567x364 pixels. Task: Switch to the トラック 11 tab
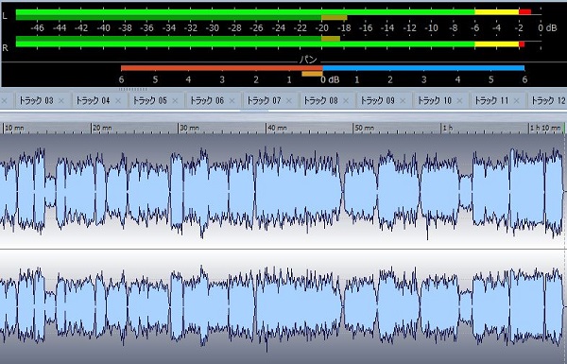[x=491, y=100]
